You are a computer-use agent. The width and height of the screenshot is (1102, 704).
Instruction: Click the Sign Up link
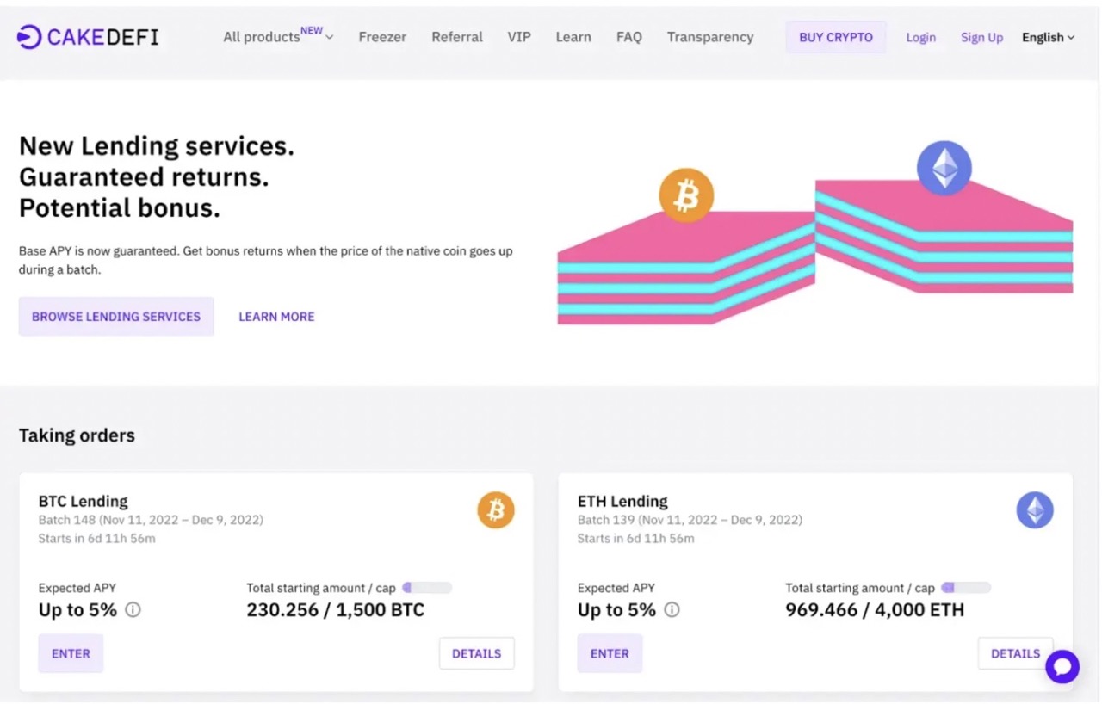tap(981, 37)
